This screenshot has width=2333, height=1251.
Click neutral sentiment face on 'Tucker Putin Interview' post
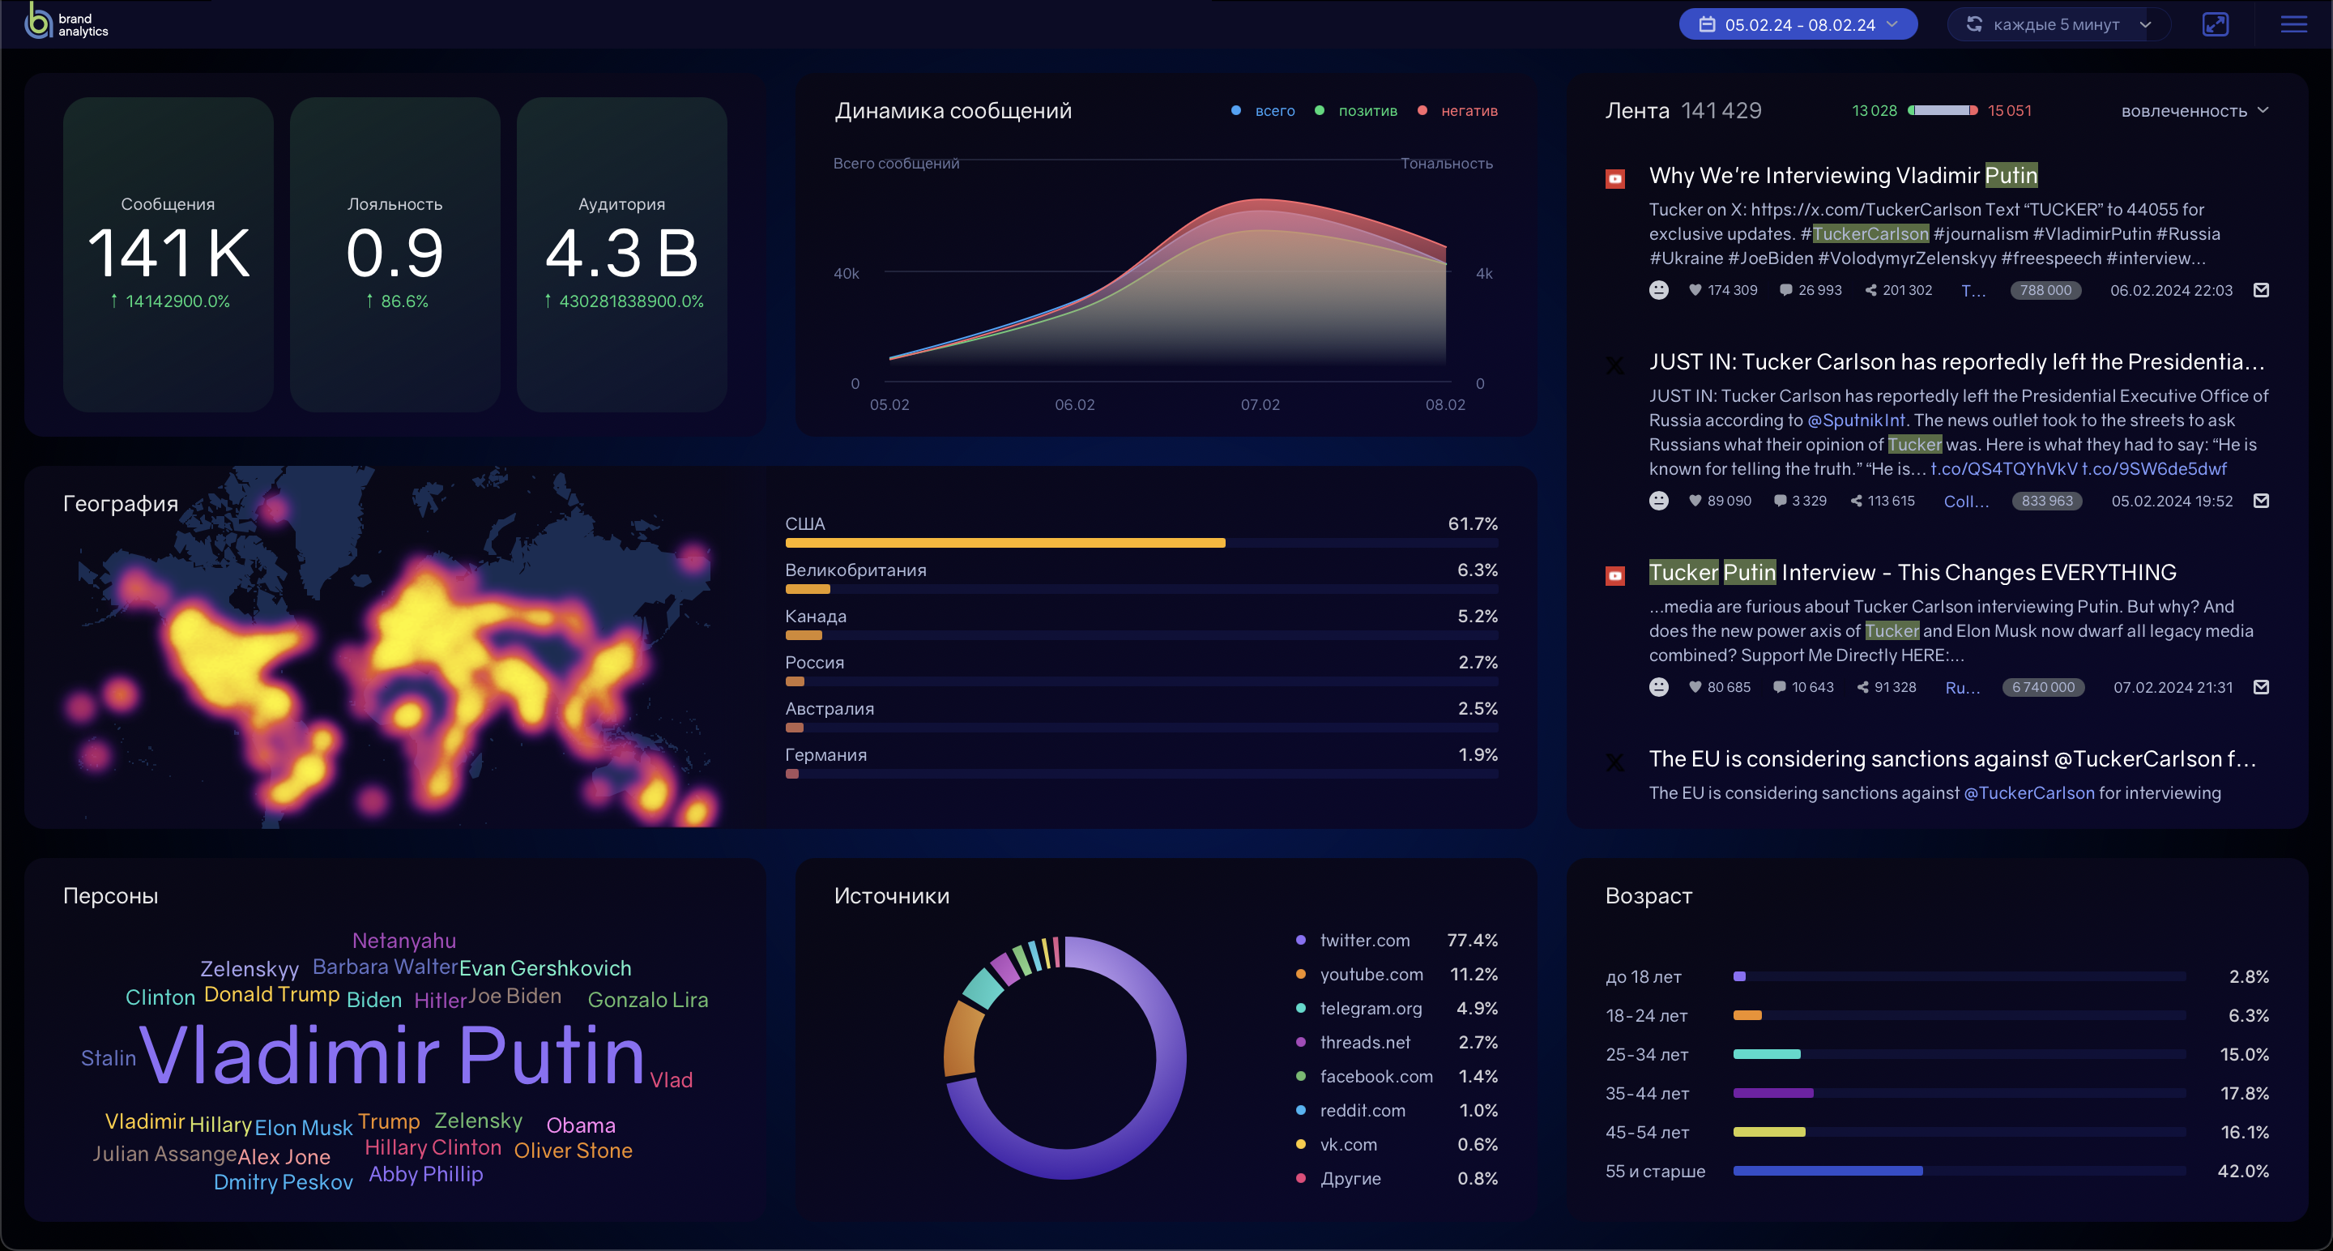click(x=1658, y=686)
